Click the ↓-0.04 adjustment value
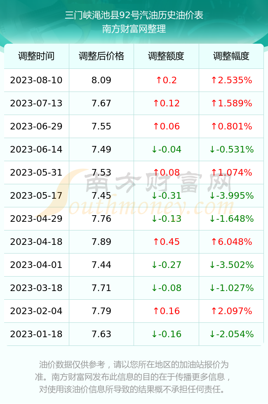Viewport: 268px width, 404px height. 166,149
